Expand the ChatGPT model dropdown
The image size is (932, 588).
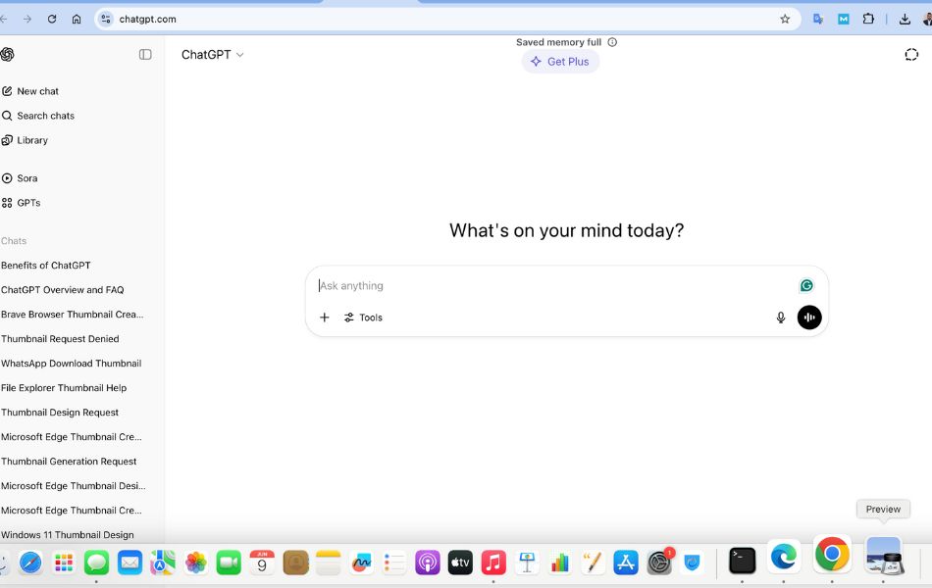[x=212, y=55]
